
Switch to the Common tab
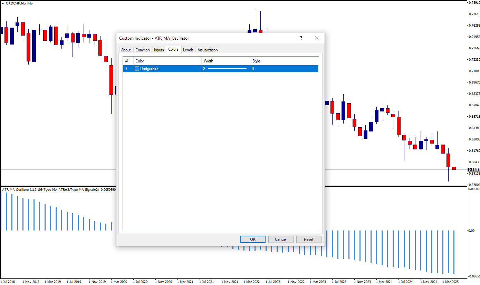coord(142,50)
